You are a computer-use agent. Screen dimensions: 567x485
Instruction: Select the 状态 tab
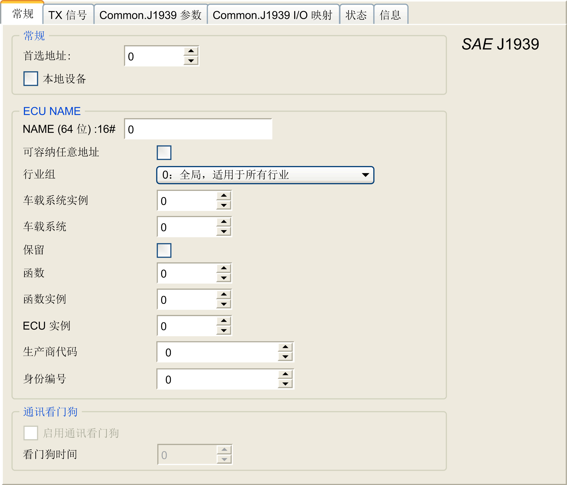pyautogui.click(x=356, y=15)
